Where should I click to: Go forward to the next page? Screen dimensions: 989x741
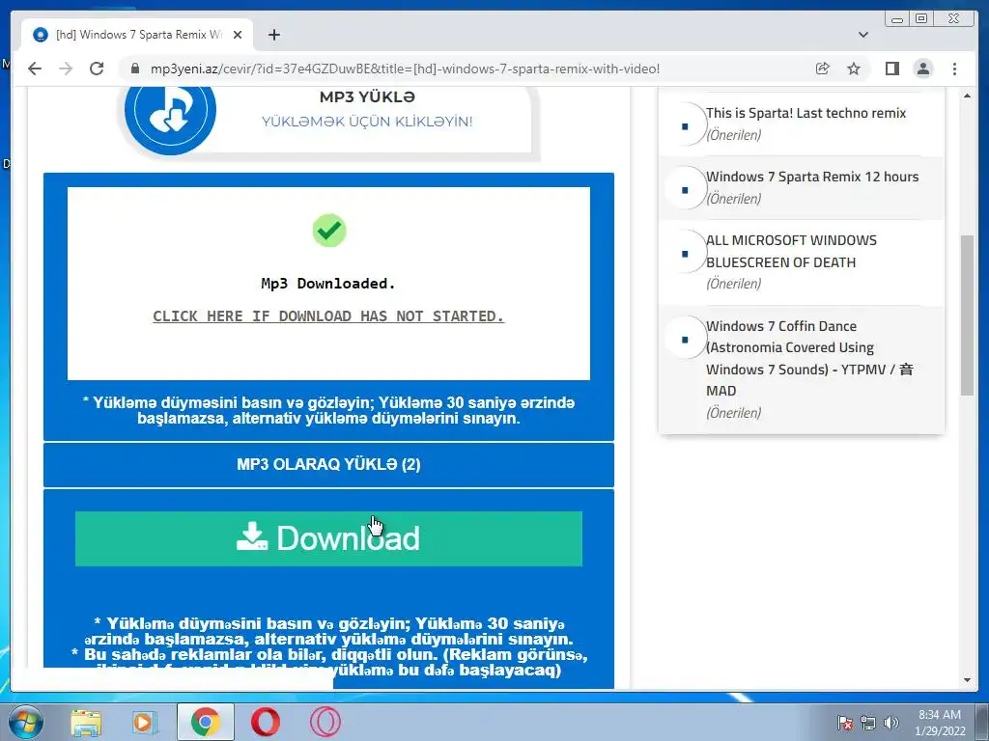66,69
